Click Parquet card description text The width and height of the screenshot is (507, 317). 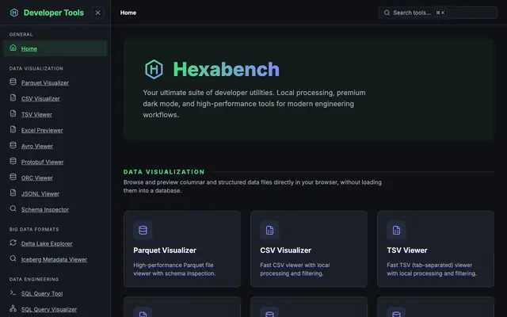click(174, 269)
